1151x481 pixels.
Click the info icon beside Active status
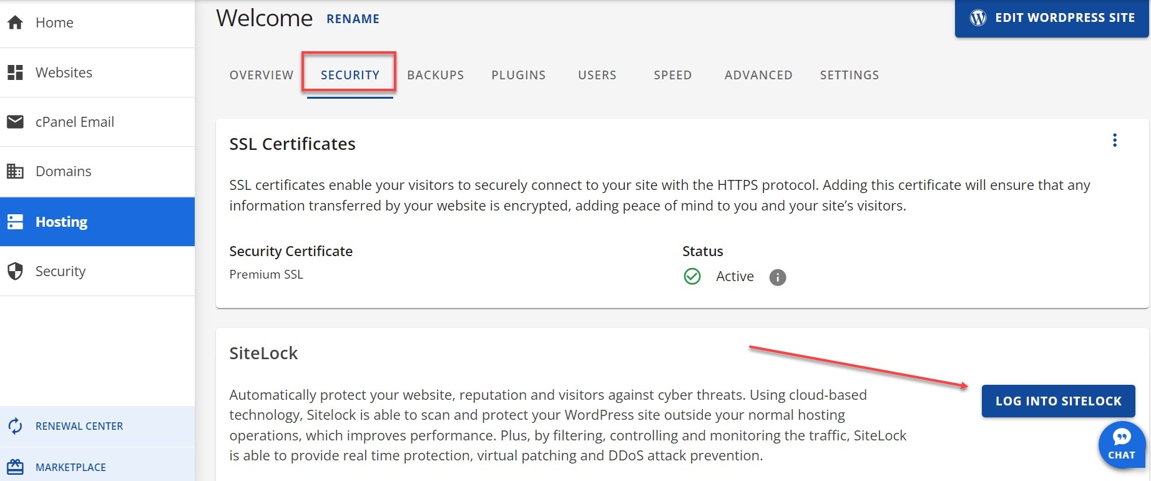click(777, 277)
